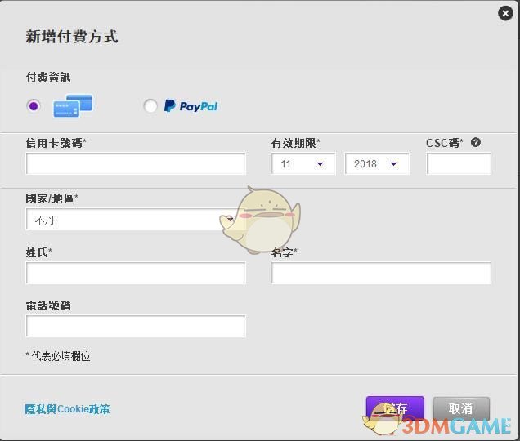Click the blue credit card icon
This screenshot has height=441, width=520.
point(73,106)
